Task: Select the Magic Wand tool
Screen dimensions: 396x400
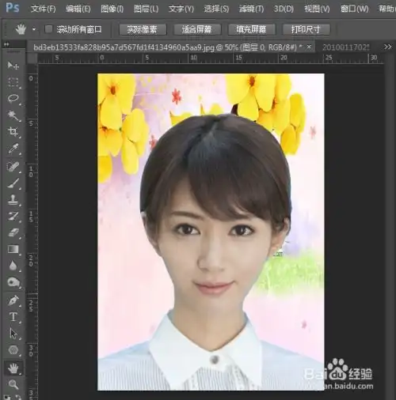Action: coord(13,115)
